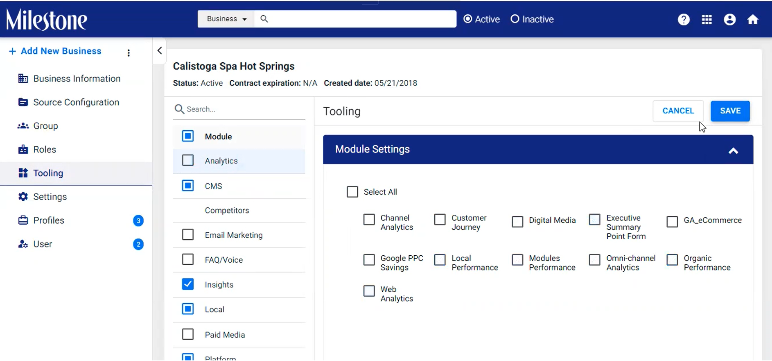Go to home via house icon
The image size is (772, 361).
pyautogui.click(x=753, y=19)
